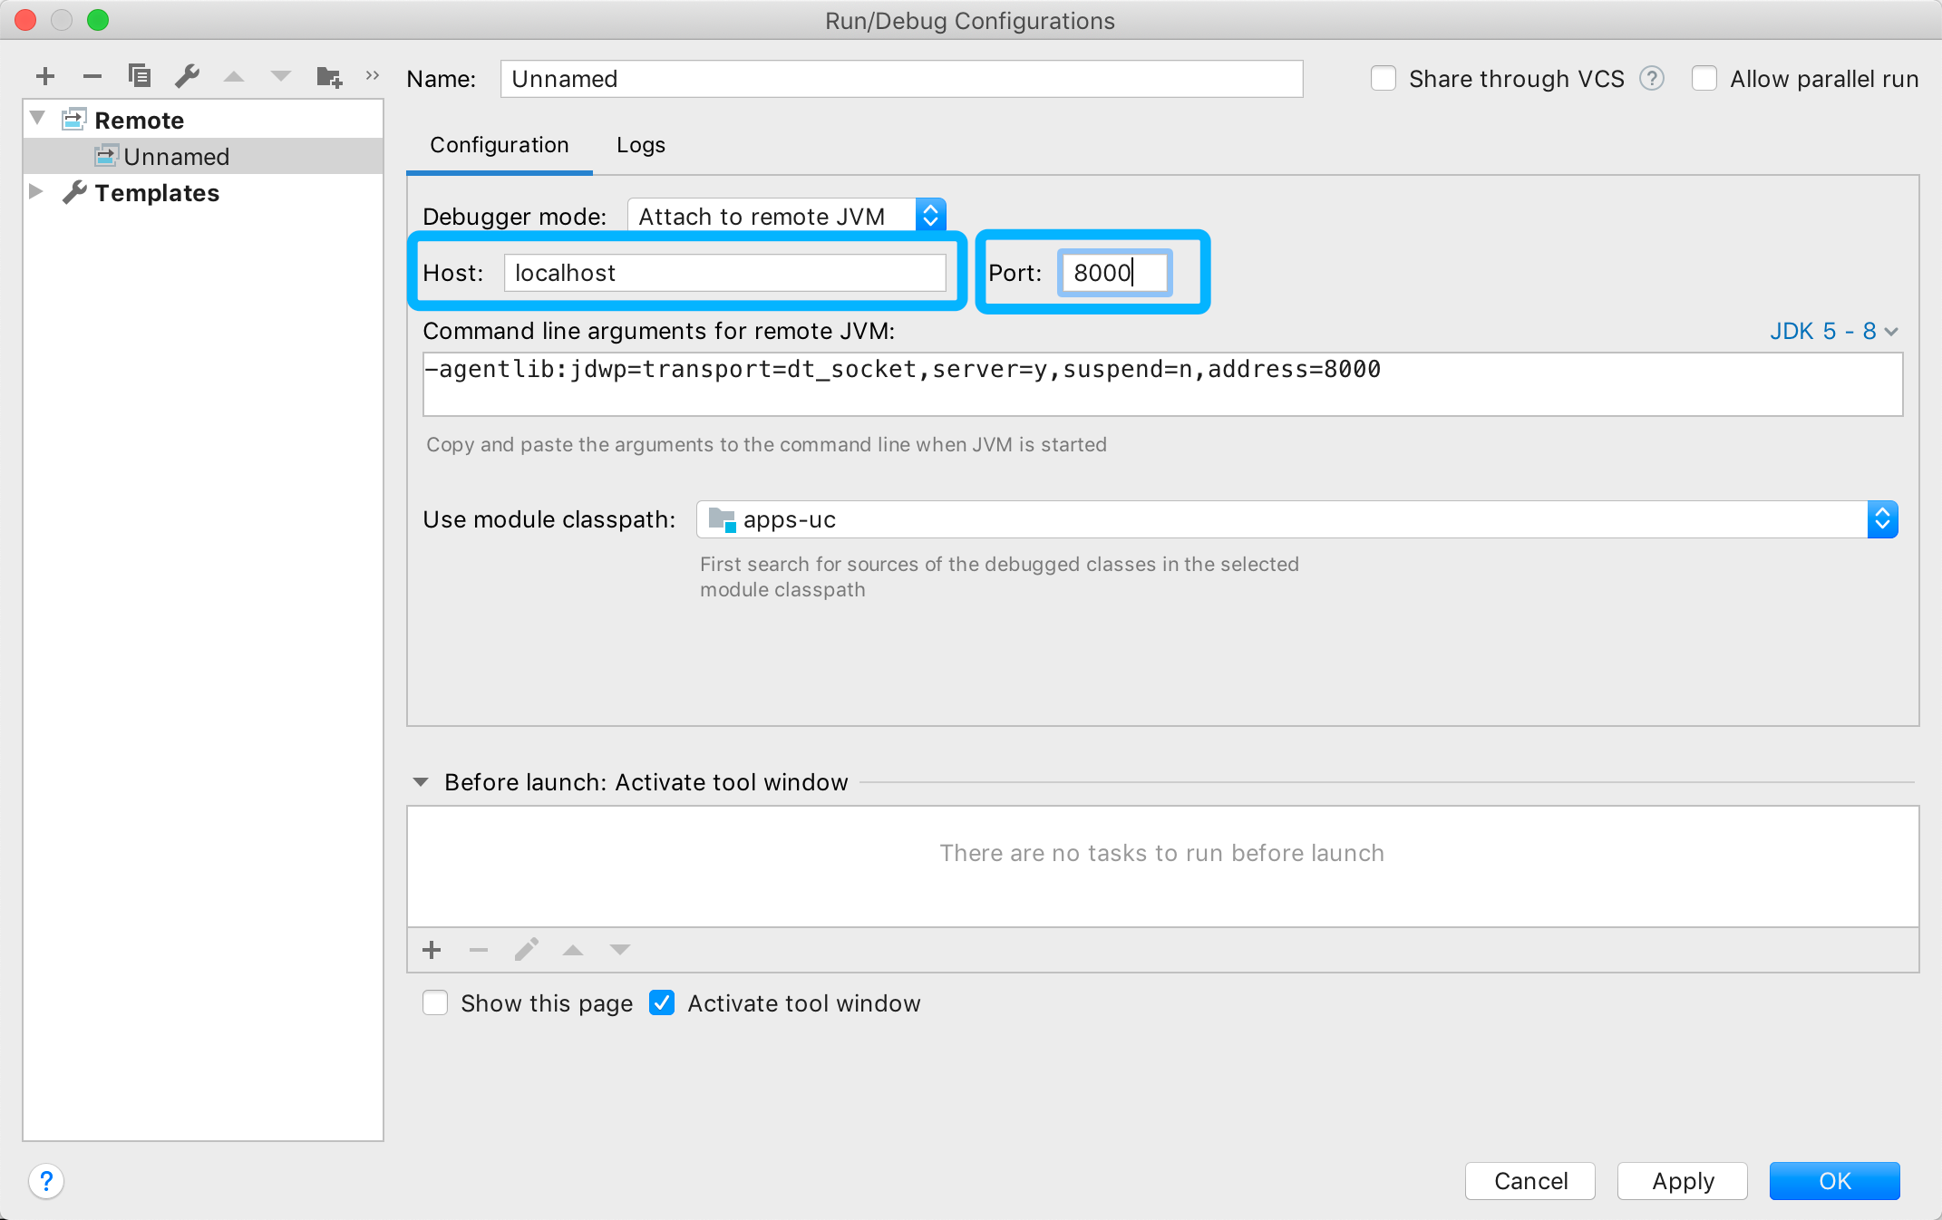Enable Allow parallel run checkbox

click(x=1704, y=79)
